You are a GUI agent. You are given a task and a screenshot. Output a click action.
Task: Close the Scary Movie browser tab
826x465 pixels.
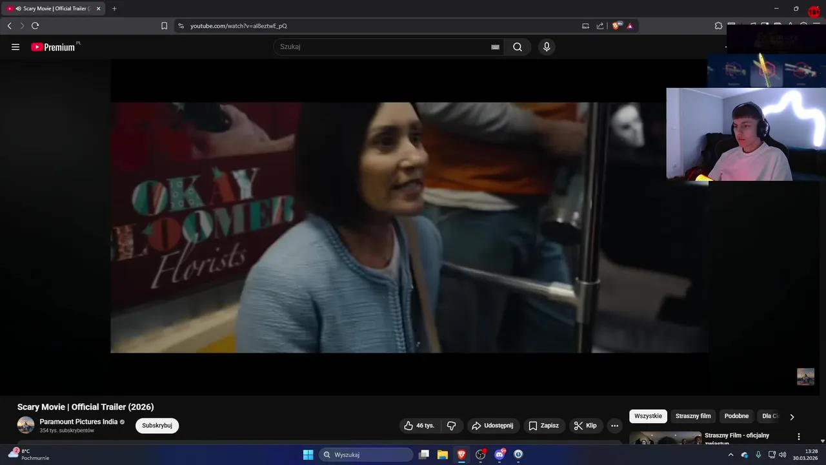pos(98,8)
